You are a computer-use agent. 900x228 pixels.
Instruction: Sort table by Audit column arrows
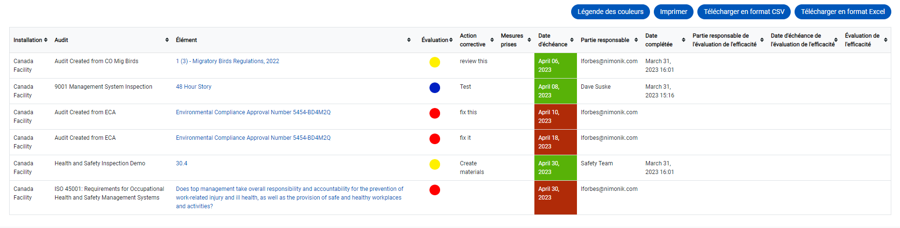point(167,40)
